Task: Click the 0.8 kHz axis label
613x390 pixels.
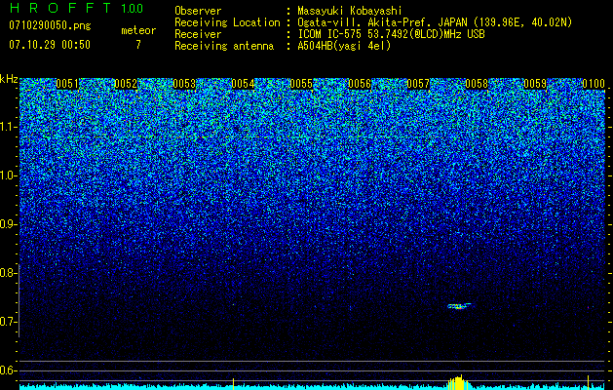Action: click(x=8, y=273)
